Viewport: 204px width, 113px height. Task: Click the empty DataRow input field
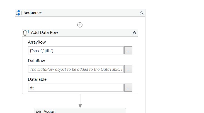click(x=76, y=69)
